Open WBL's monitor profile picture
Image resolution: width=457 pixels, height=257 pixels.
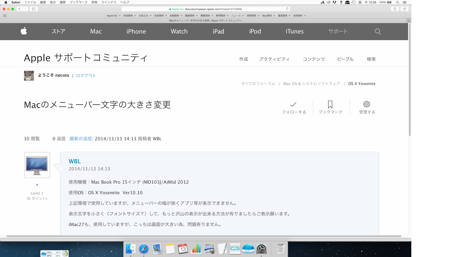coord(37,165)
